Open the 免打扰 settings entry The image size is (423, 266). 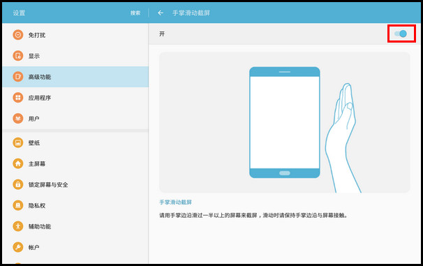click(x=75, y=35)
